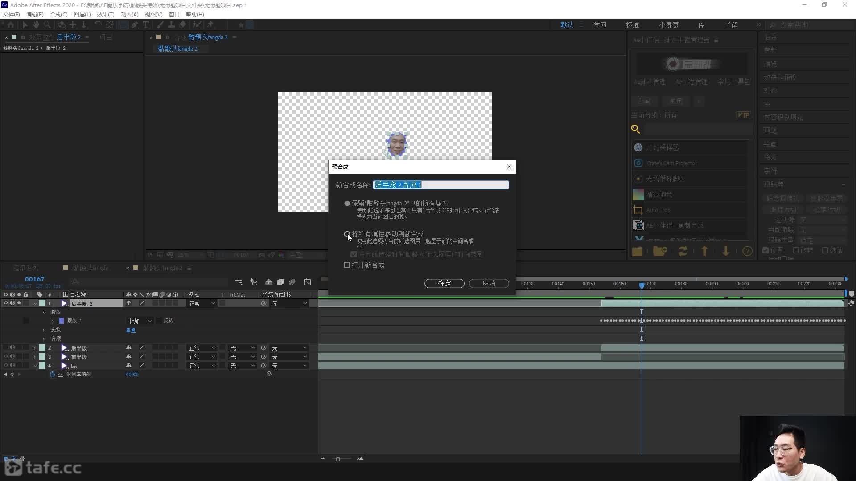856x481 pixels.
Task: Expand the 音频 audio group
Action: [44, 339]
